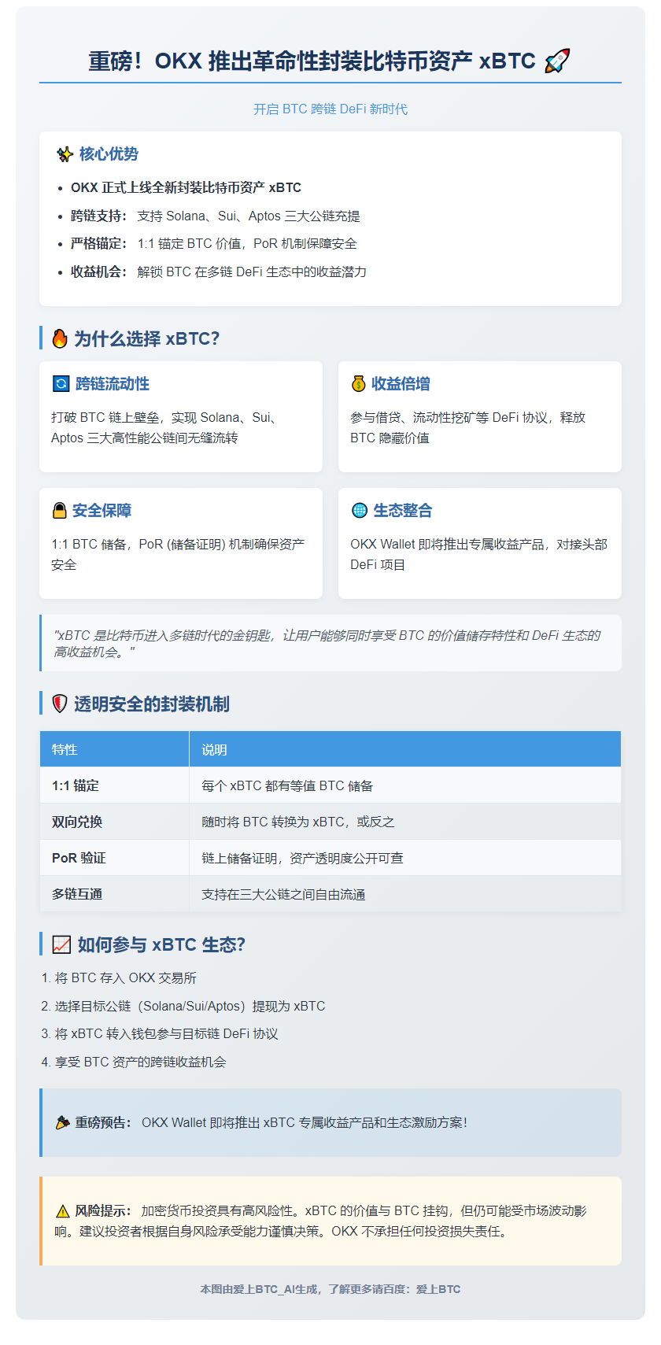This screenshot has width=661, height=1345.
Task: Click cell 链上储备证明，资产透明度公开可查
Action: pos(405,858)
